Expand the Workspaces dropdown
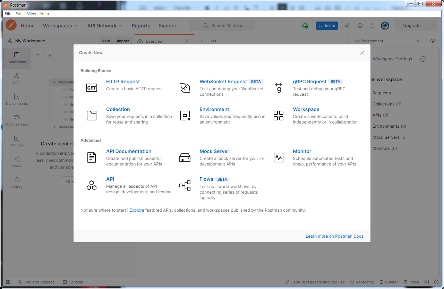The image size is (444, 289). pos(61,26)
